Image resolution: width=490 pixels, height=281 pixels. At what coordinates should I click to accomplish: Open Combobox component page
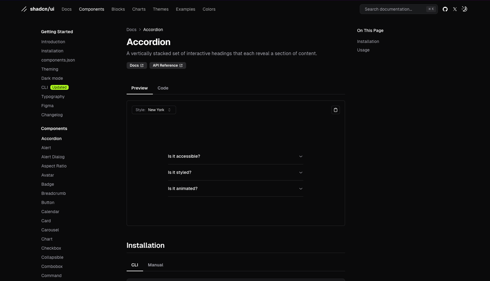(52, 266)
